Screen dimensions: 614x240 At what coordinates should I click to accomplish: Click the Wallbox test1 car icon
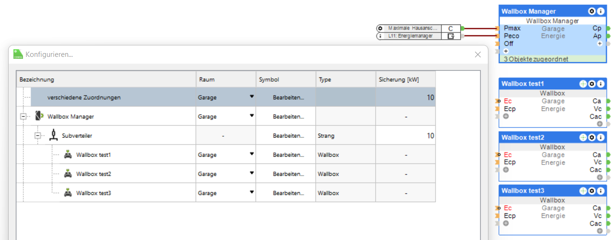coord(68,155)
